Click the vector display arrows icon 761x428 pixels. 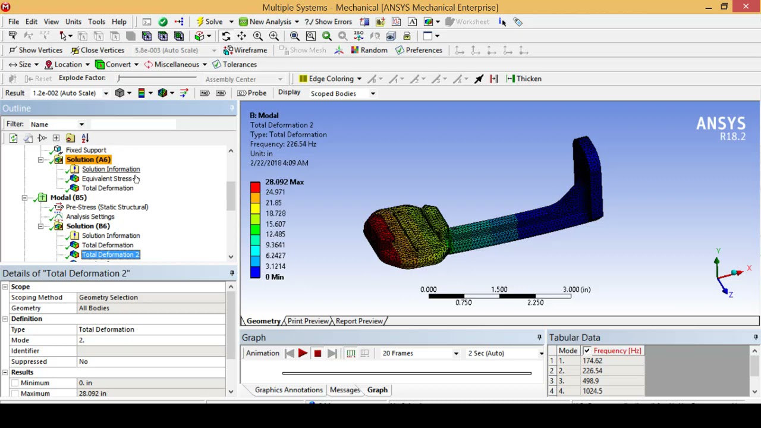click(184, 93)
